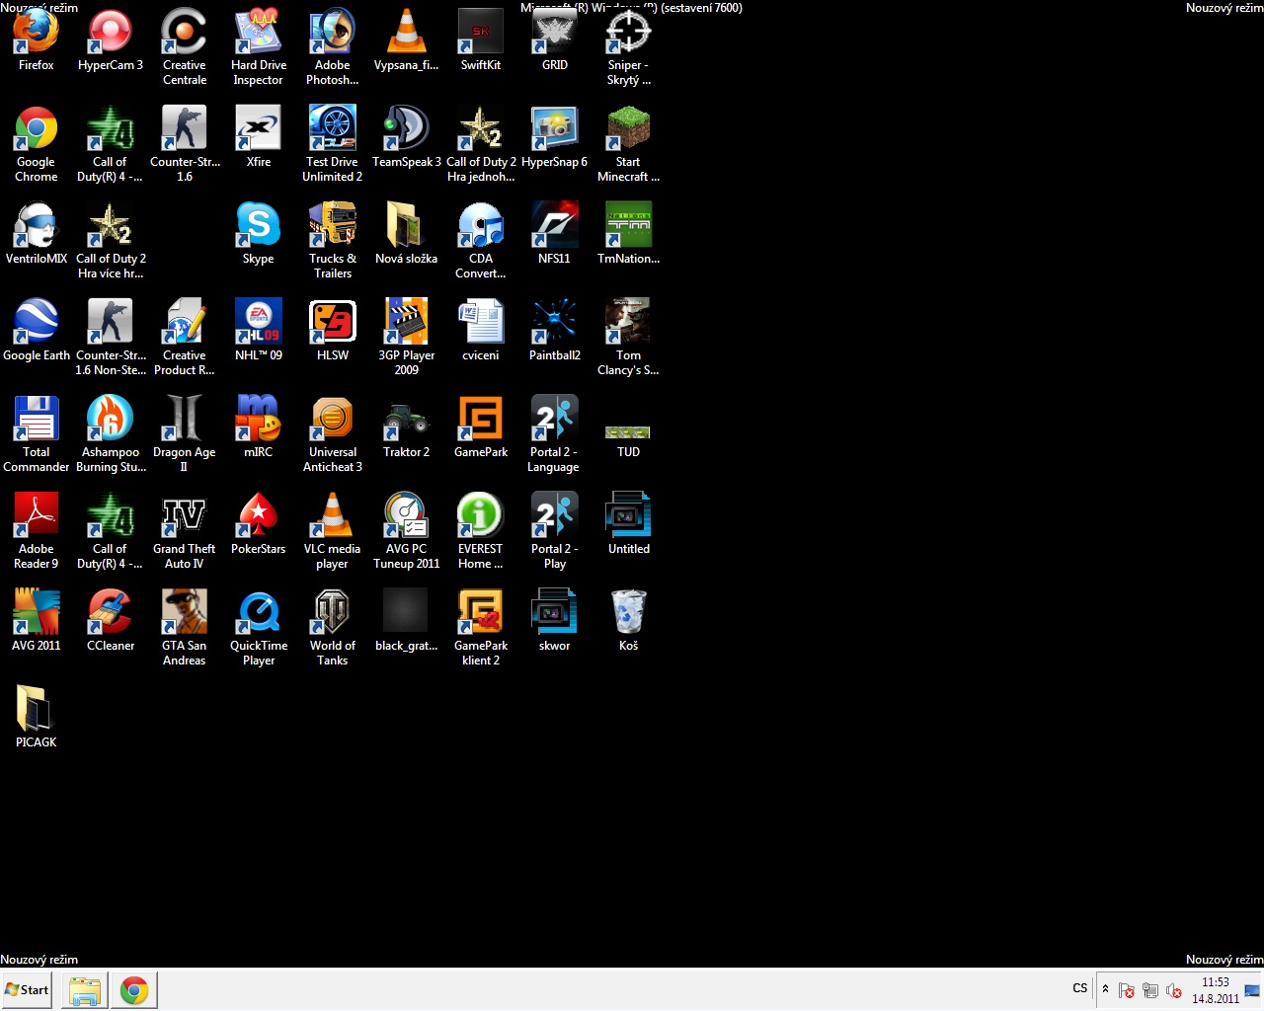Select the Dragon Age II icon
The width and height of the screenshot is (1264, 1011).
[185, 434]
